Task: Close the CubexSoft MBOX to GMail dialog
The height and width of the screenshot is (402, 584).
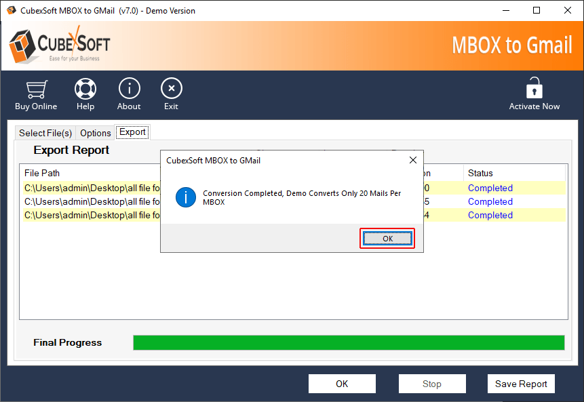Action: (x=412, y=161)
